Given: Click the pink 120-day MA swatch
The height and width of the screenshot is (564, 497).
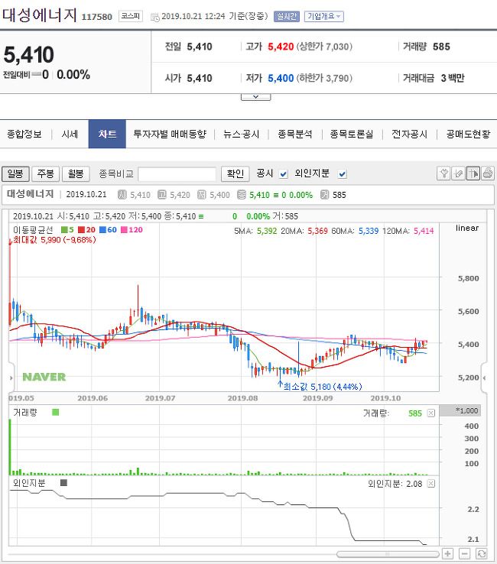Looking at the screenshot, I should (124, 230).
